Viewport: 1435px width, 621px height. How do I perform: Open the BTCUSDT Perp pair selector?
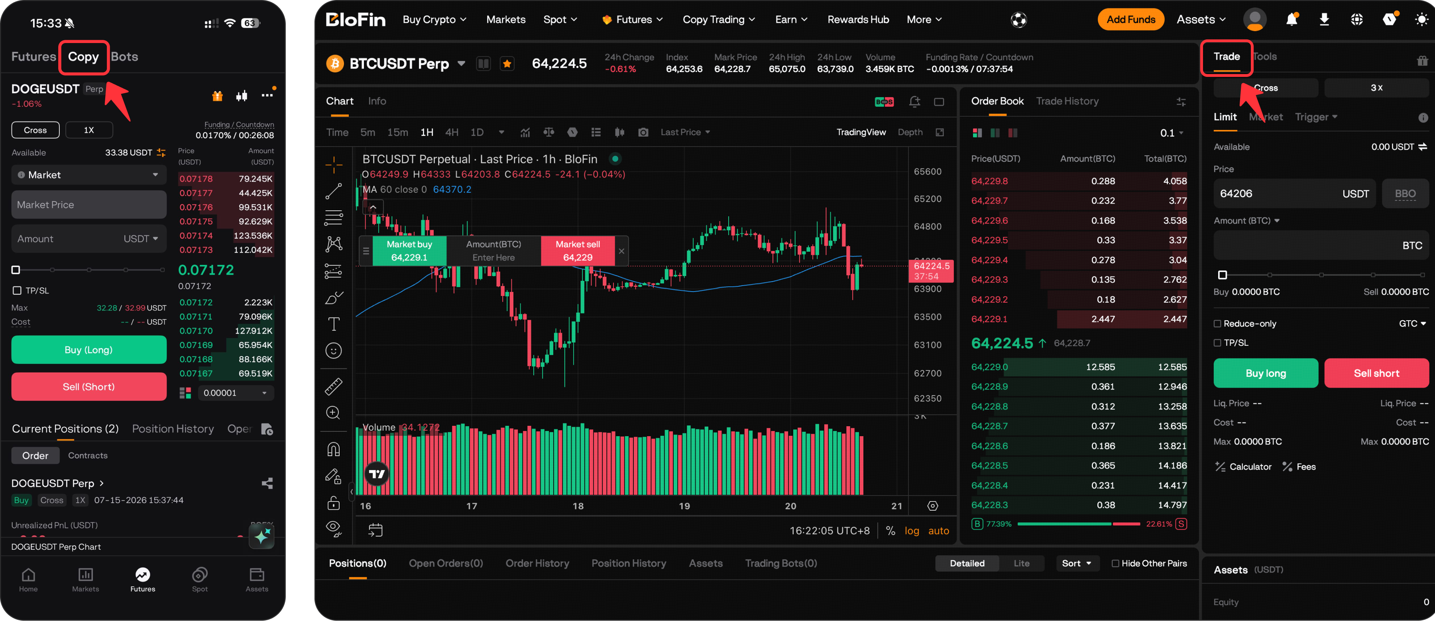[x=462, y=63]
